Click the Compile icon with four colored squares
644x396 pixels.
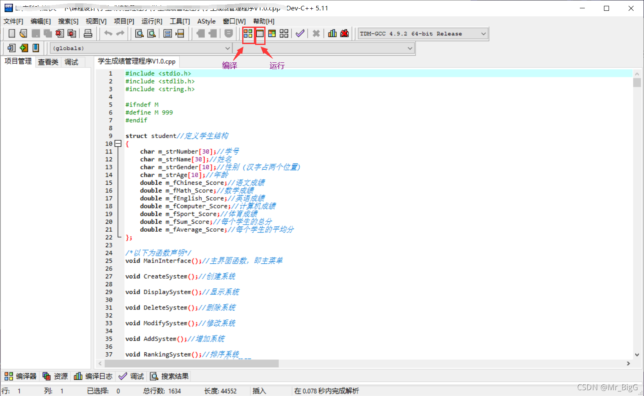(x=248, y=34)
